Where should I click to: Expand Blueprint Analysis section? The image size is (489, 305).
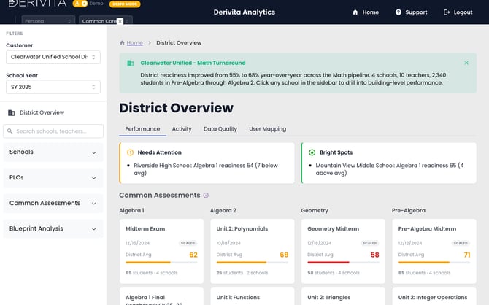pos(53,229)
